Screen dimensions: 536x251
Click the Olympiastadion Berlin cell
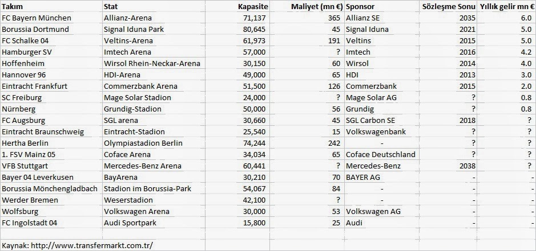[154, 143]
